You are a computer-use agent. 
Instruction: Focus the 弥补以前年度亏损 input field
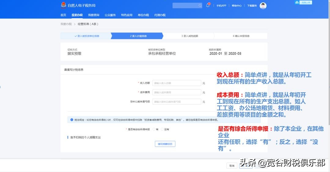(177, 102)
